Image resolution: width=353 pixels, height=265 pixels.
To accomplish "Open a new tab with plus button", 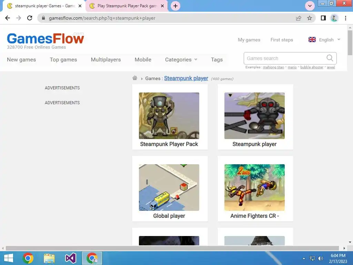I will pyautogui.click(x=175, y=6).
